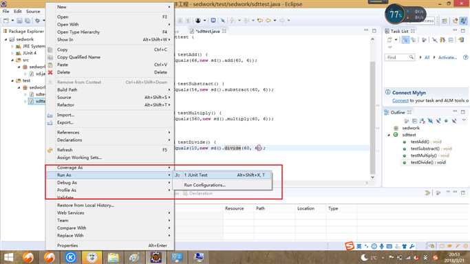This screenshot has width=470, height=264.
Task: Click the red Delete icon entry
Action: click(50, 72)
